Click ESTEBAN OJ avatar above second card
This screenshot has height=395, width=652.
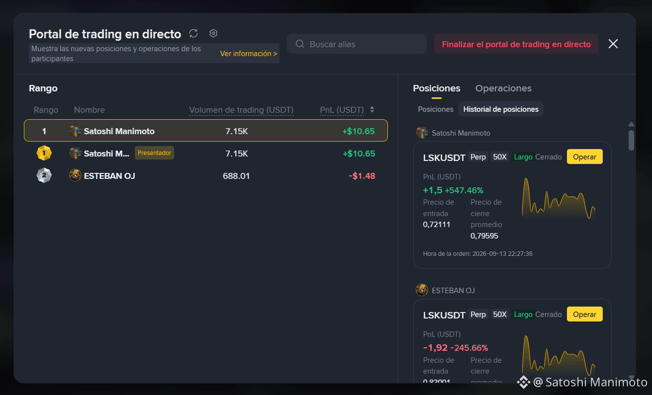422,290
